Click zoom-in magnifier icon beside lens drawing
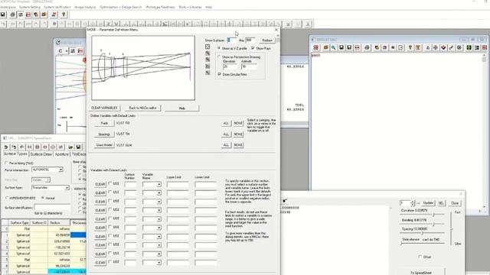 click(207, 53)
